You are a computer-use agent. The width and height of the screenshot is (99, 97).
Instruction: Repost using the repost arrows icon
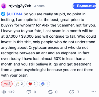[x=50, y=92]
